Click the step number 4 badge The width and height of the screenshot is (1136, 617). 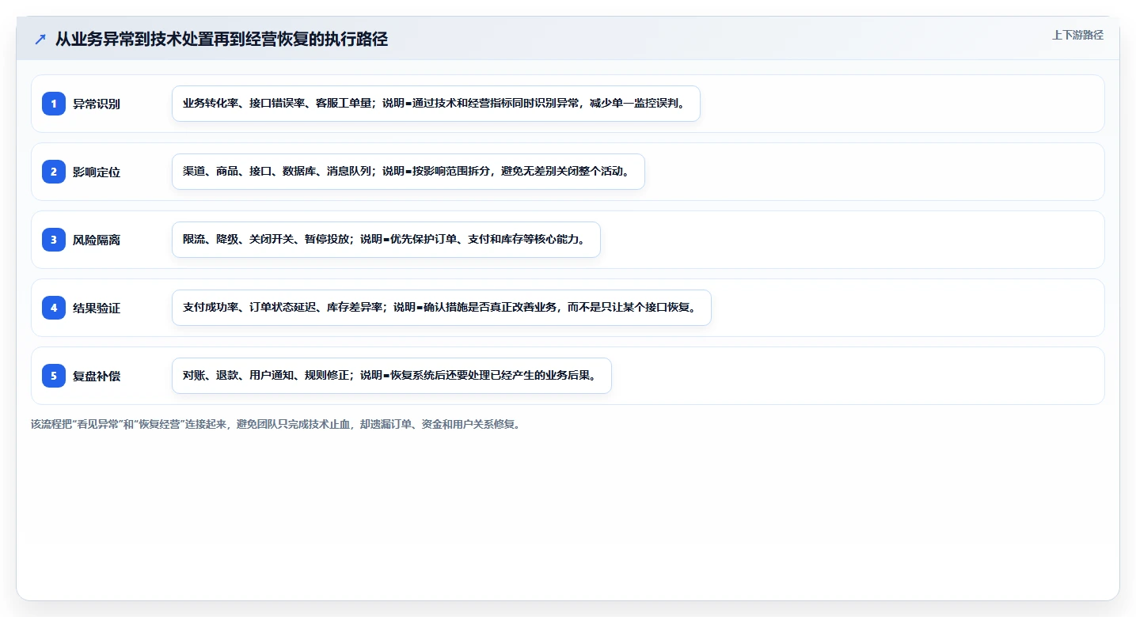tap(54, 308)
